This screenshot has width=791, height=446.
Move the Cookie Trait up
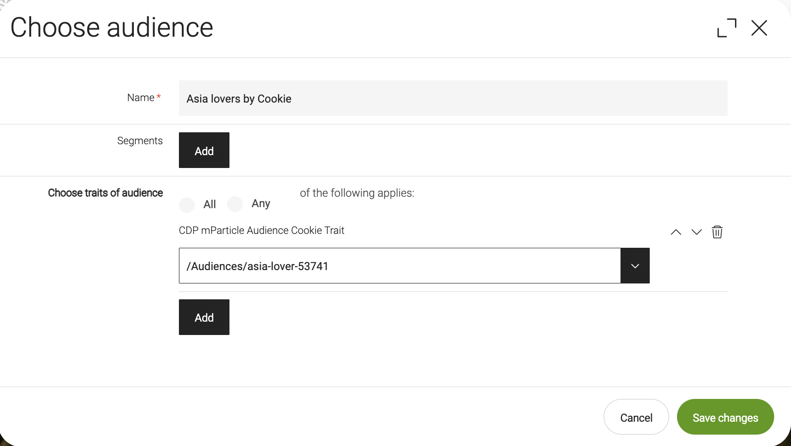tap(676, 232)
